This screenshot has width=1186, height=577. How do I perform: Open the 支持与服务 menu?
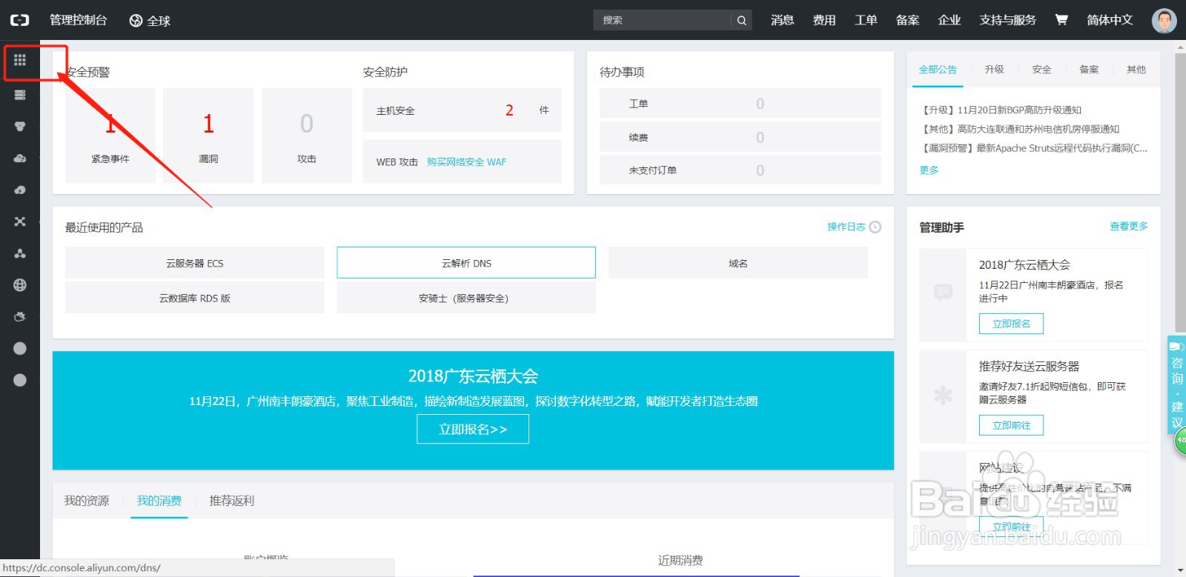click(1007, 20)
